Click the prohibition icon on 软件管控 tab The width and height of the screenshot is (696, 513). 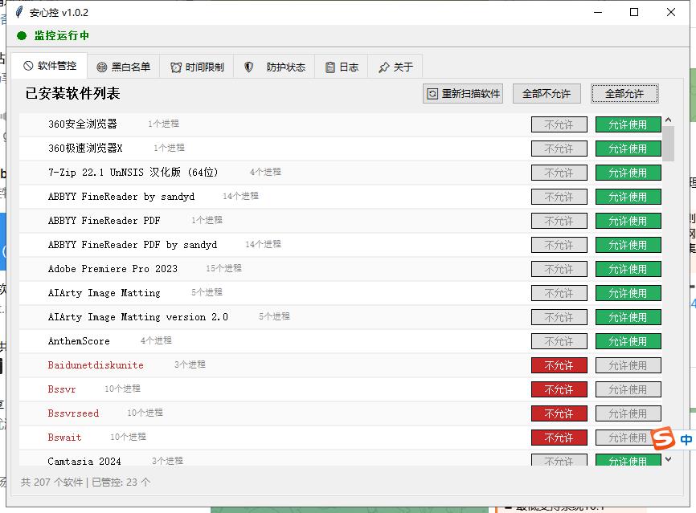click(28, 66)
